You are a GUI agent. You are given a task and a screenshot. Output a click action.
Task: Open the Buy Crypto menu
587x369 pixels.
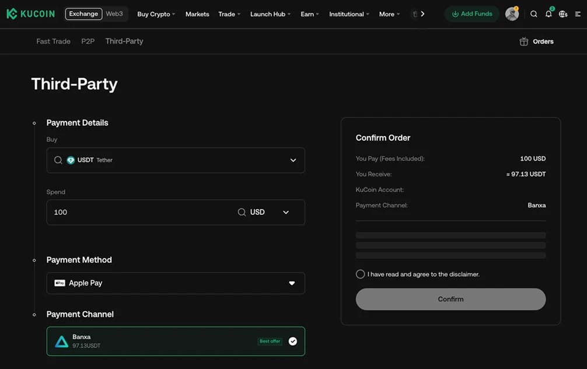[156, 14]
